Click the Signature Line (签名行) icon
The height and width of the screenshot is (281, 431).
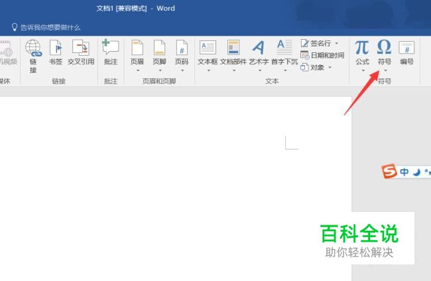pyautogui.click(x=304, y=43)
